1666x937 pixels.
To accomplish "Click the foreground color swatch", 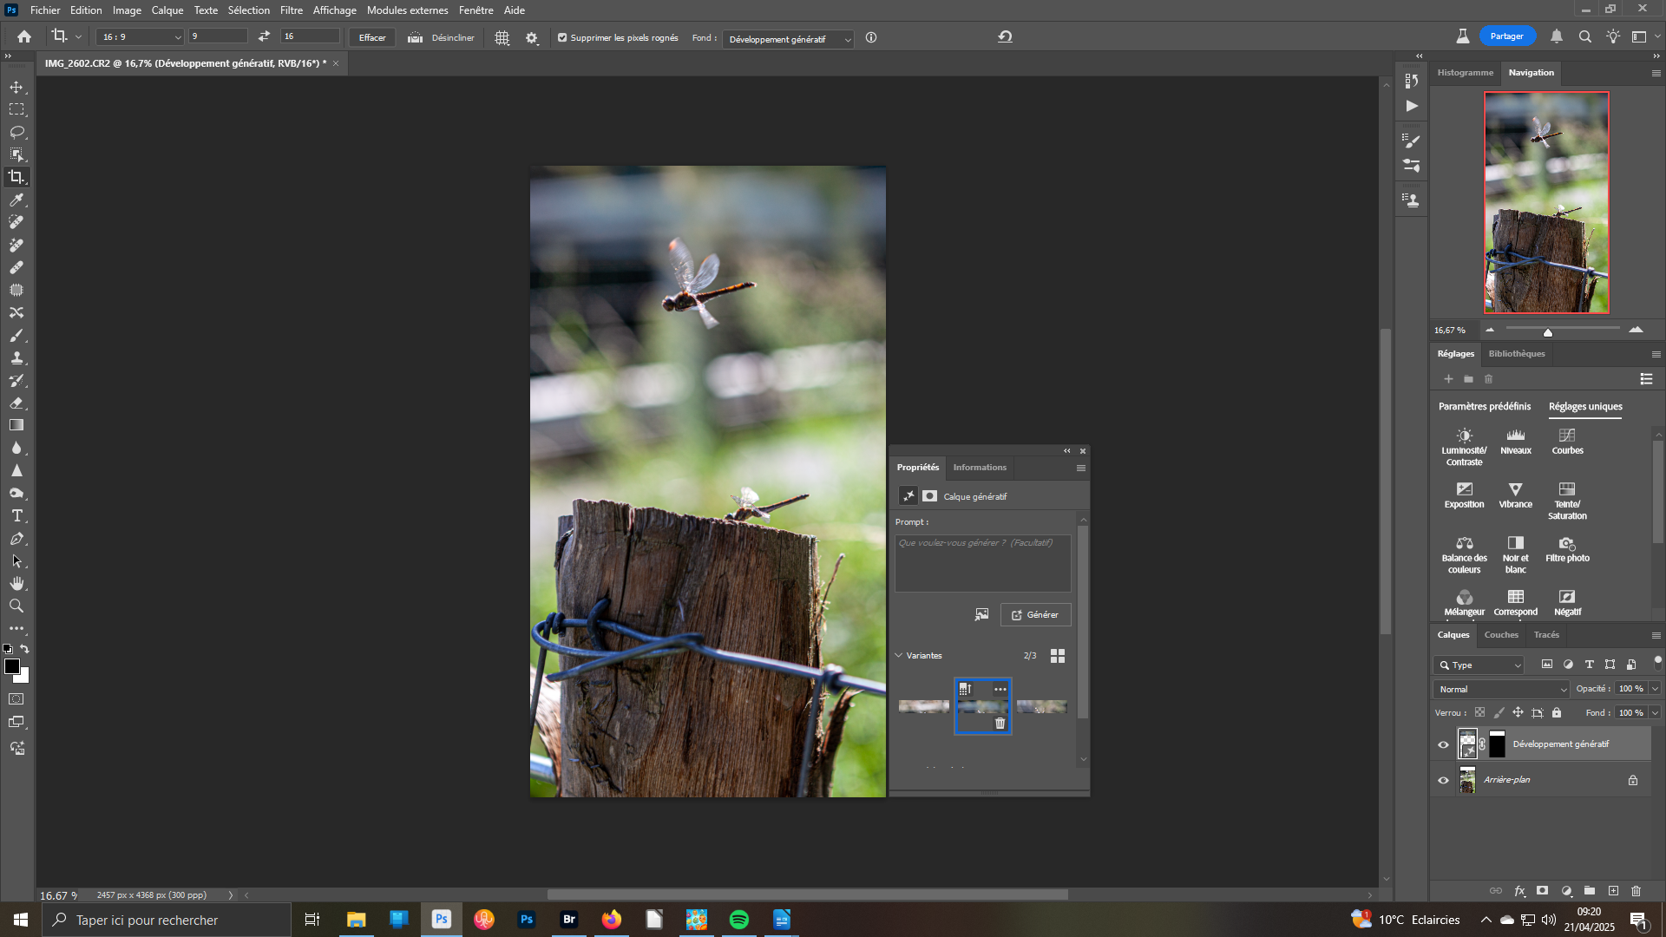I will pyautogui.click(x=11, y=666).
